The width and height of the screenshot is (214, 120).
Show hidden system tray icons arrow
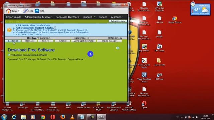(x=182, y=117)
